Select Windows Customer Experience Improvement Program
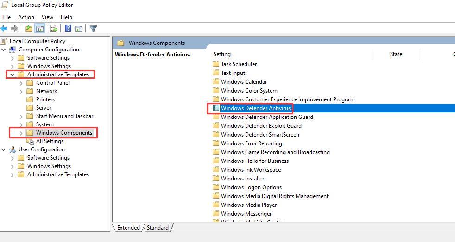The height and width of the screenshot is (242, 455). click(288, 99)
